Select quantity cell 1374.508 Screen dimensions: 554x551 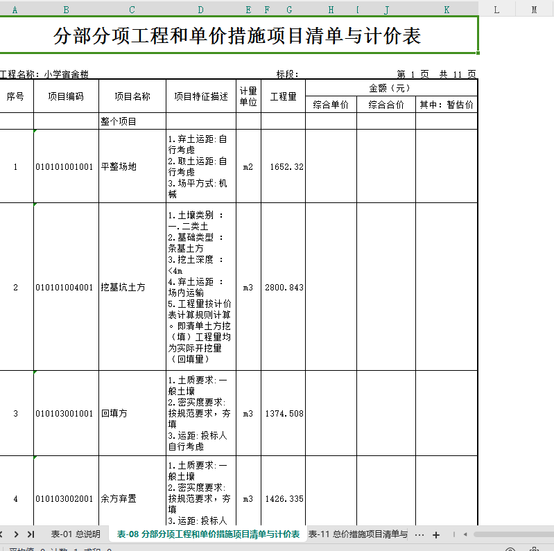pos(283,413)
